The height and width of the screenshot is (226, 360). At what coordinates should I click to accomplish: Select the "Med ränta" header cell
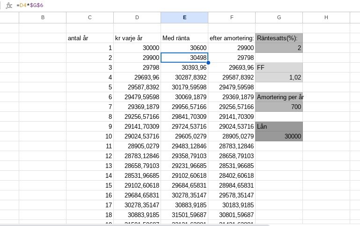click(184, 38)
